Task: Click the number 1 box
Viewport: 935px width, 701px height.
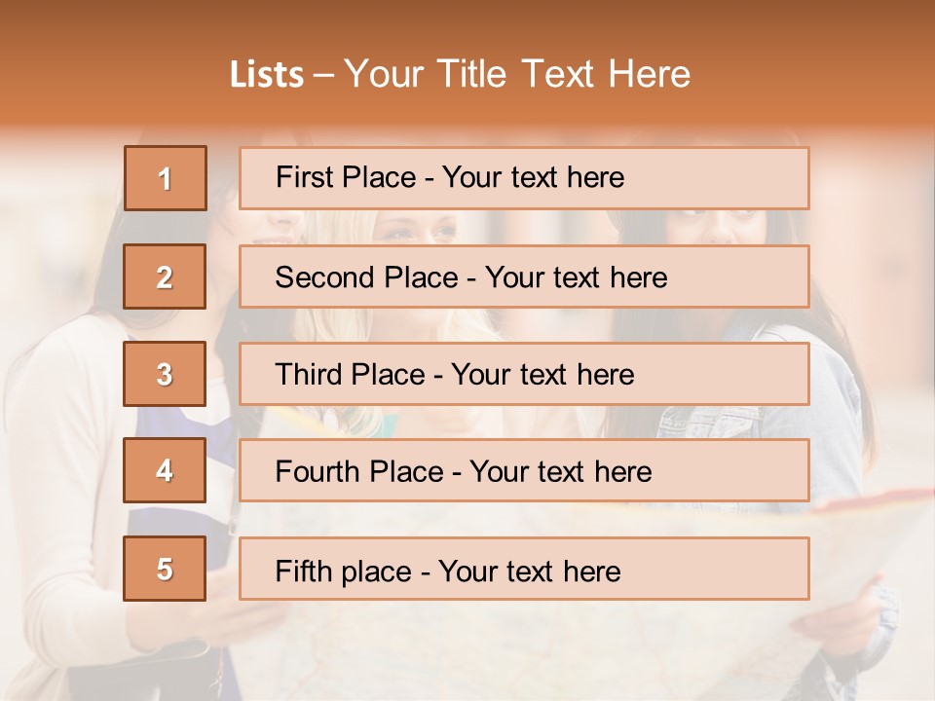Action: click(x=166, y=178)
